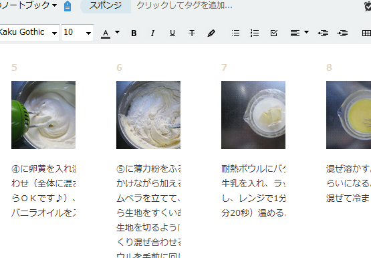Toggle italic formatting
The image size is (371, 258).
tap(153, 33)
